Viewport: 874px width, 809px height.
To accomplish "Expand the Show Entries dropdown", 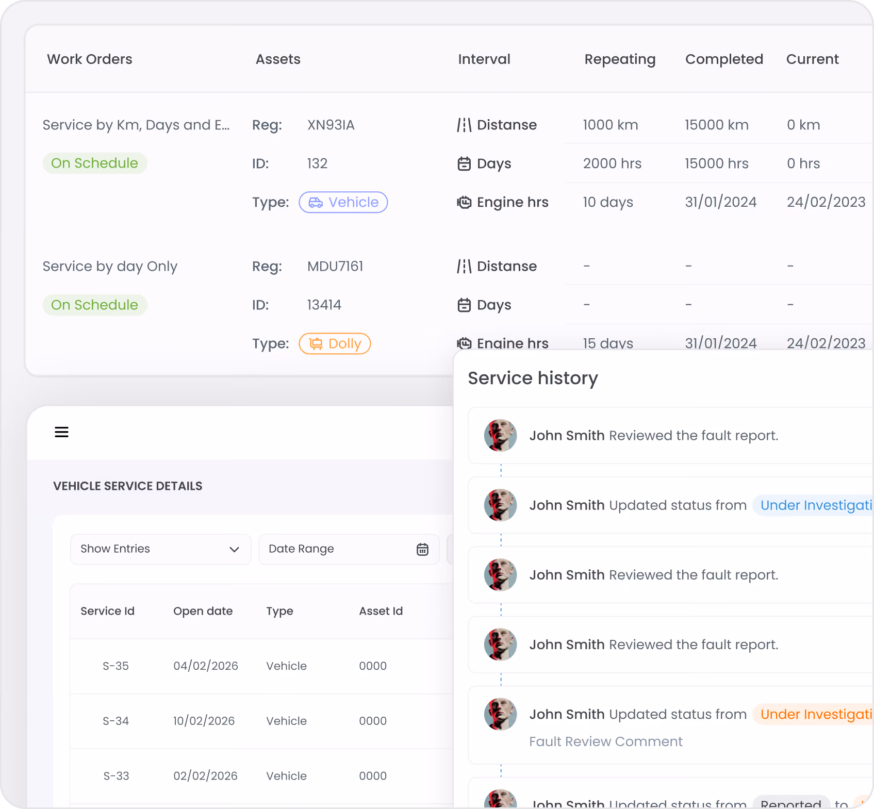I will coord(160,549).
